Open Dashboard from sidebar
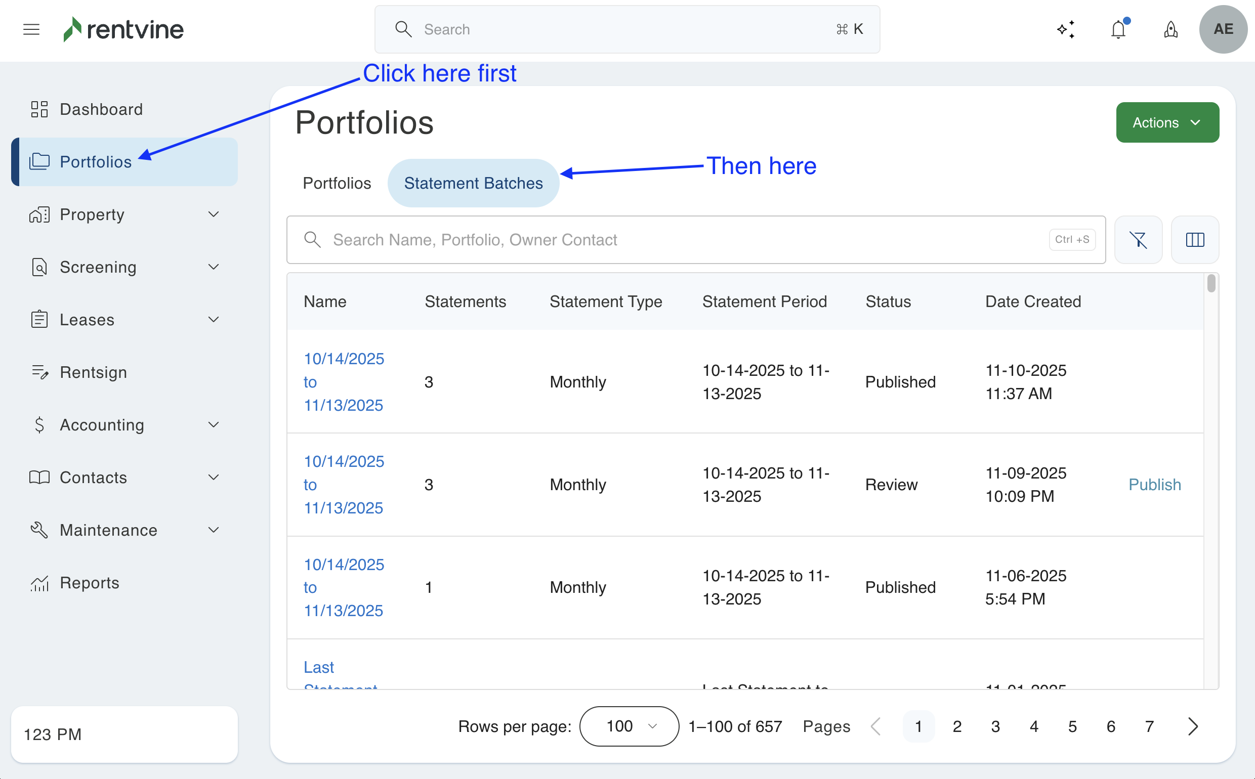This screenshot has width=1255, height=779. click(x=101, y=109)
